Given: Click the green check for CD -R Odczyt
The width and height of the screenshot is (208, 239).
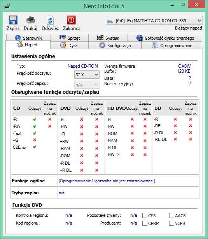Looking at the screenshot, I should 35,119.
